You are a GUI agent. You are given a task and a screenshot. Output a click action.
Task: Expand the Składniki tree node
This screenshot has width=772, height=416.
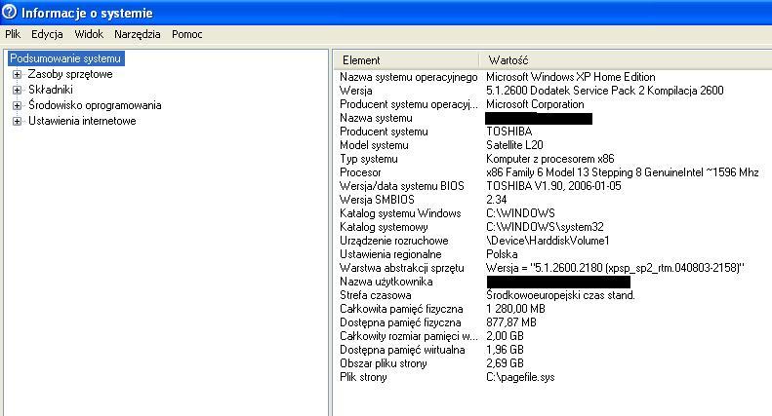tap(17, 90)
